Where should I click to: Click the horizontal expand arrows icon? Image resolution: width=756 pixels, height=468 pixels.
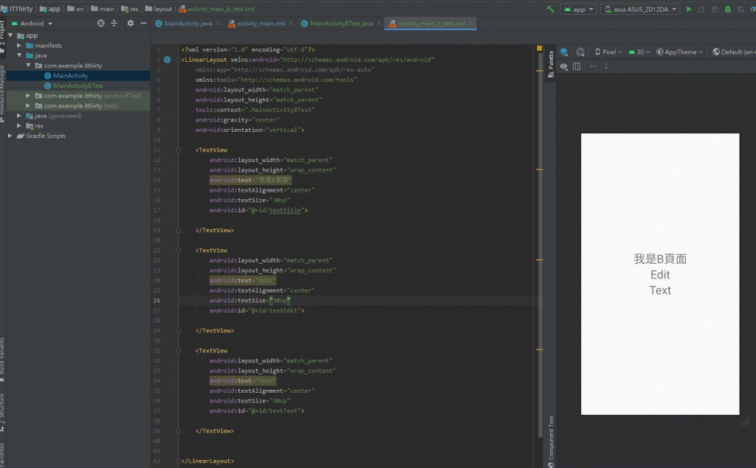click(x=593, y=66)
